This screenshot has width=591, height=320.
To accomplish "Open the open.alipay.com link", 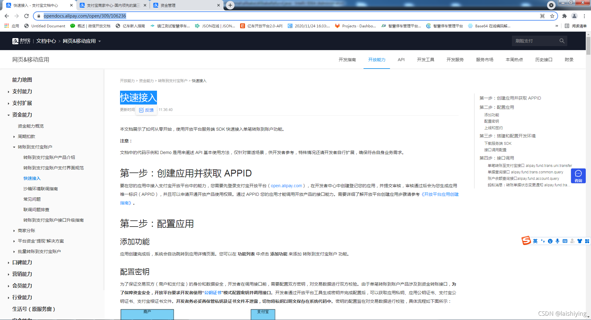I will [286, 186].
